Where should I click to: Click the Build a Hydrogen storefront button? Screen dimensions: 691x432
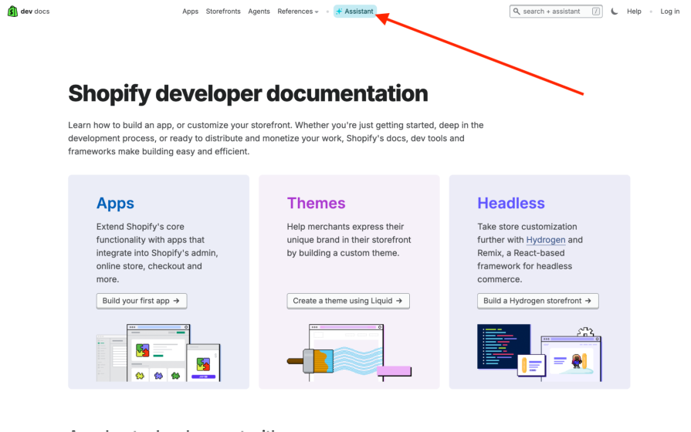[x=537, y=301]
